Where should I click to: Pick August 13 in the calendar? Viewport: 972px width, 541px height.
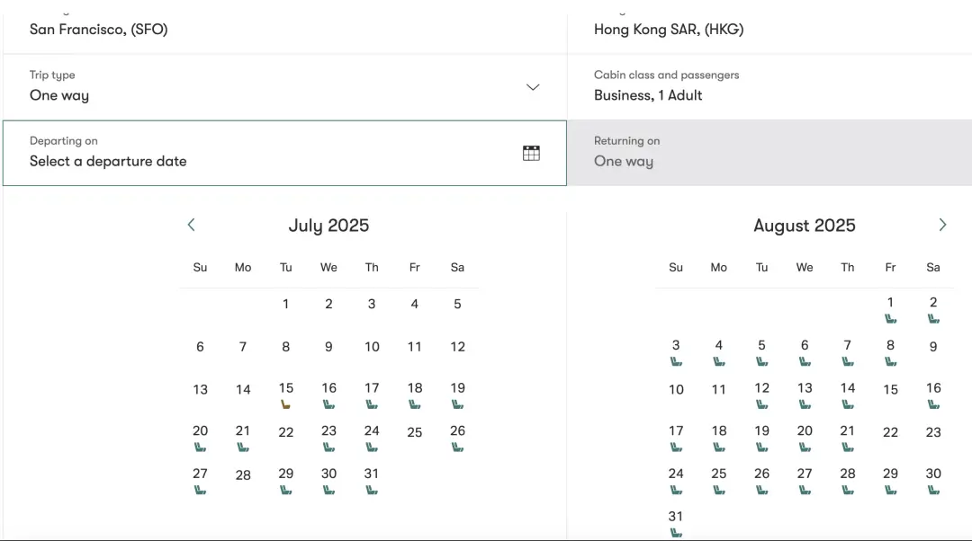pos(805,388)
